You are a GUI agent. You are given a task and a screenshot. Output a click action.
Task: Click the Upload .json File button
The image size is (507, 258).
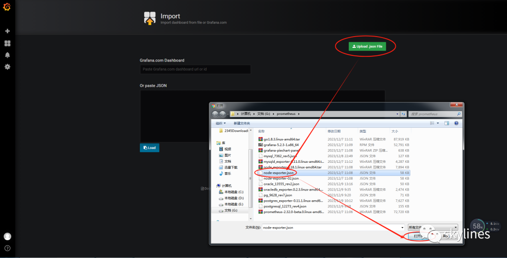tap(367, 46)
